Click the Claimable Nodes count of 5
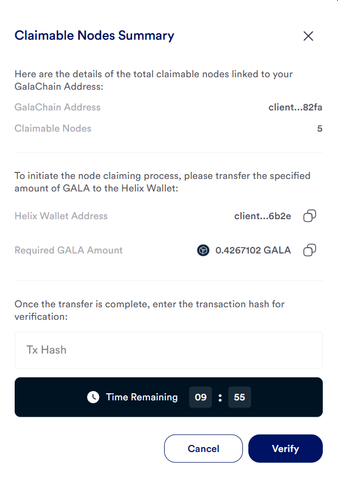This screenshot has width=338, height=483. pyautogui.click(x=320, y=129)
